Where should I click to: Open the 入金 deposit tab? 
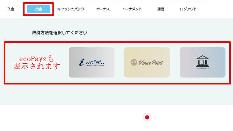pyautogui.click(x=11, y=9)
